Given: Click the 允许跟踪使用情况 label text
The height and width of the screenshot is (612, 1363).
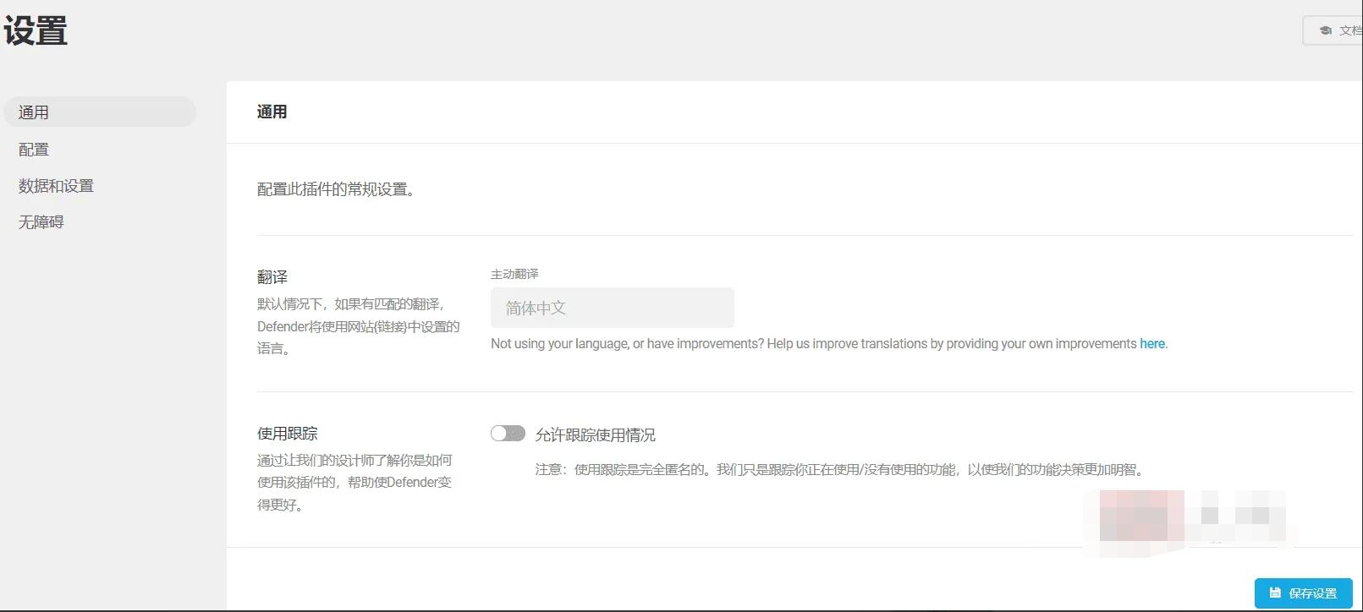Looking at the screenshot, I should pyautogui.click(x=596, y=434).
